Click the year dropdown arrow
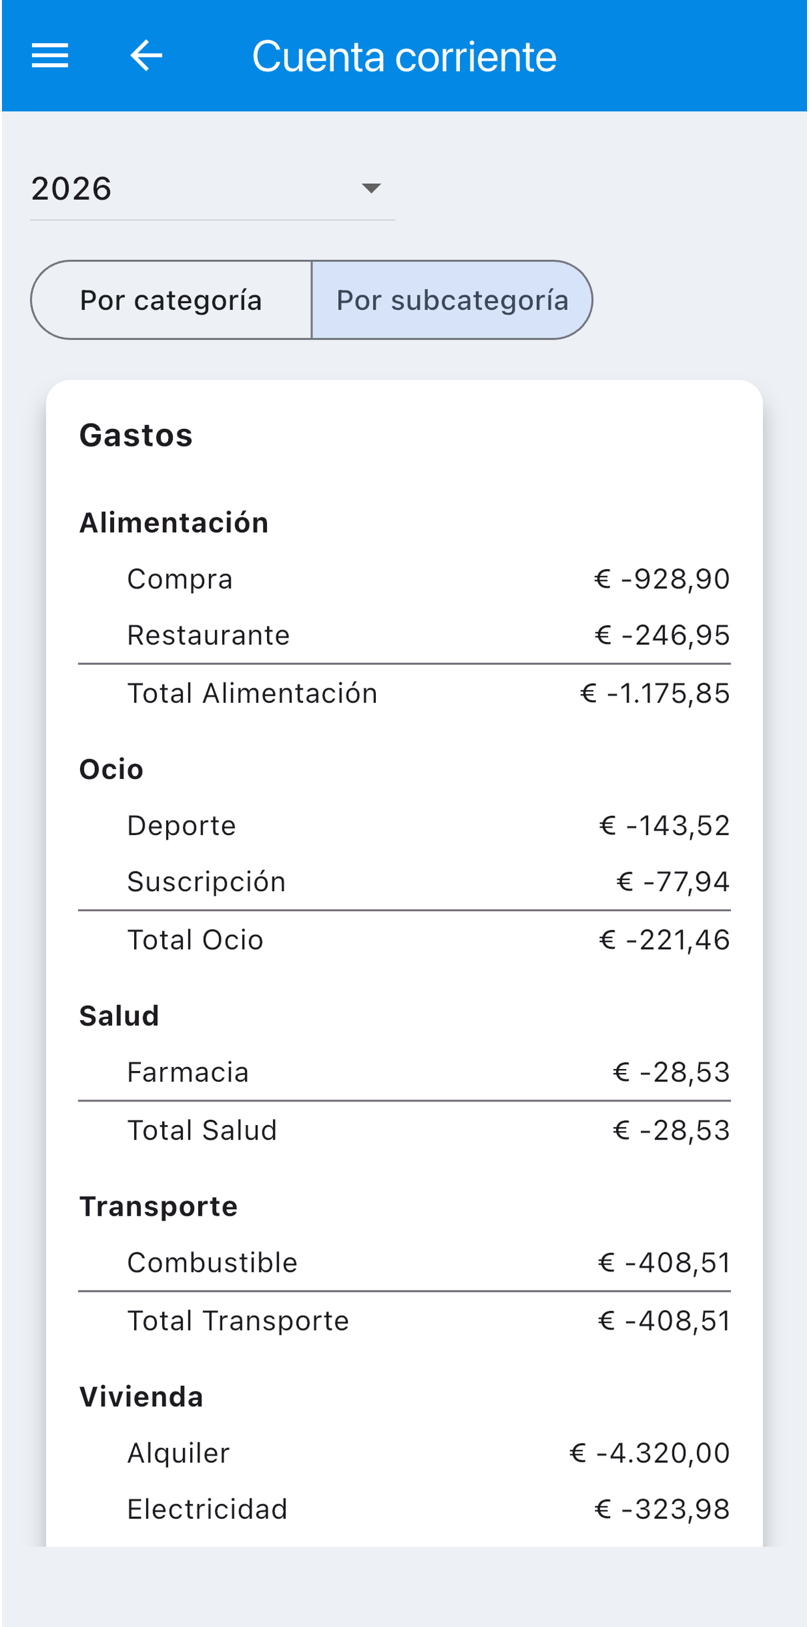 coord(371,189)
